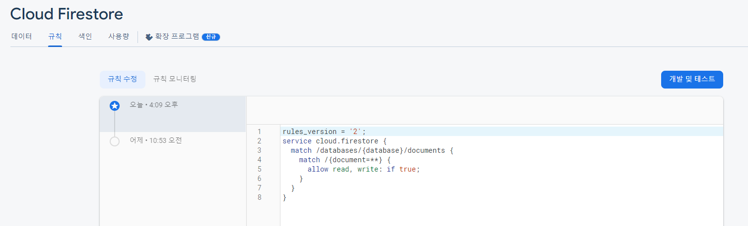Viewport: 748px width, 226px height.
Task: Click the Cloud Firestore heading
Action: (x=67, y=14)
